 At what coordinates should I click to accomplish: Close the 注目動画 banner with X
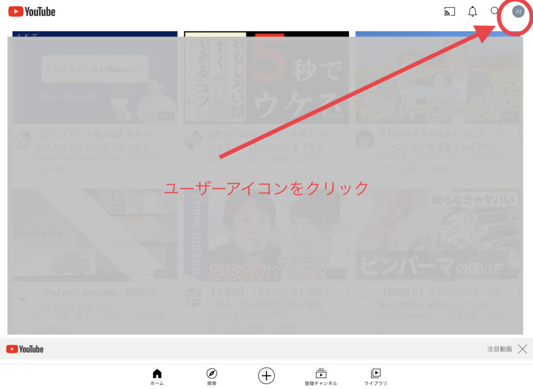point(523,349)
